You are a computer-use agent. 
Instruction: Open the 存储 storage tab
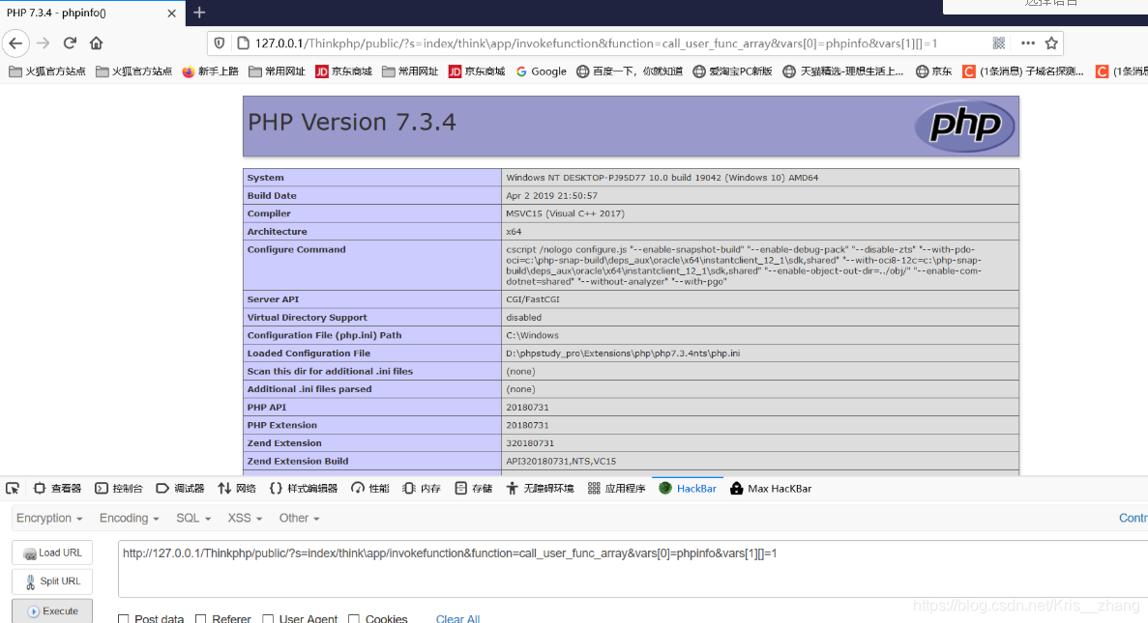474,489
